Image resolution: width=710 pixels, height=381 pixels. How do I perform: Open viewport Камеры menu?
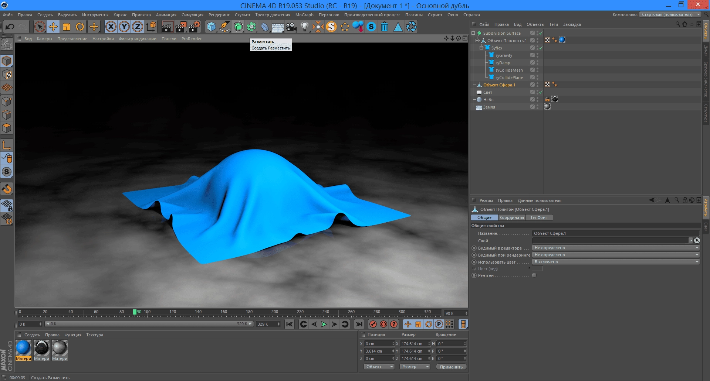(44, 39)
